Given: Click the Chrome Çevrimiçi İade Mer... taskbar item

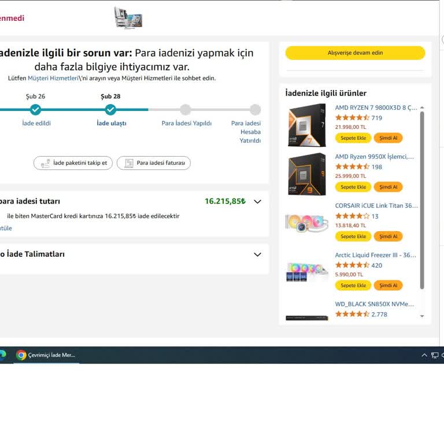Looking at the screenshot, I should click(x=46, y=355).
